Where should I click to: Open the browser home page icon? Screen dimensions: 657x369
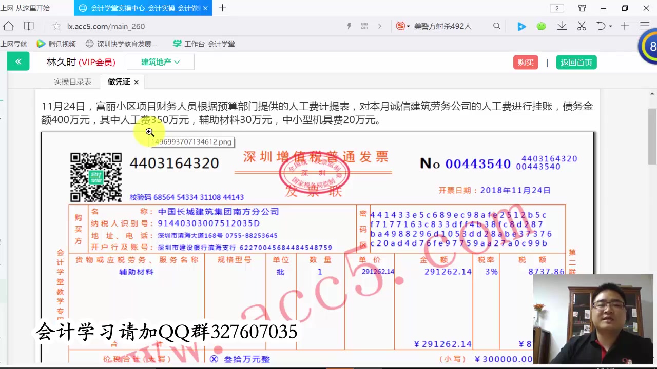pyautogui.click(x=8, y=26)
